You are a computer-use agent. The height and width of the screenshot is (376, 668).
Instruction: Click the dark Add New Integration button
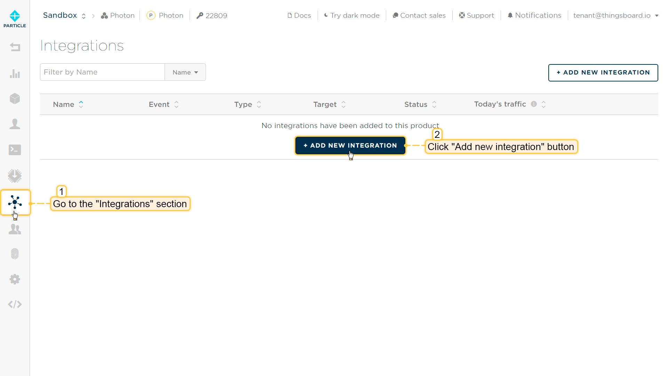point(350,146)
